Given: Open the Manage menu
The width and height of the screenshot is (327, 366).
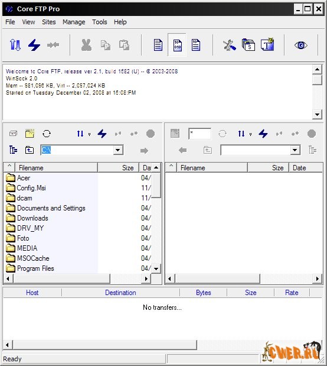Looking at the screenshot, I should coord(74,22).
